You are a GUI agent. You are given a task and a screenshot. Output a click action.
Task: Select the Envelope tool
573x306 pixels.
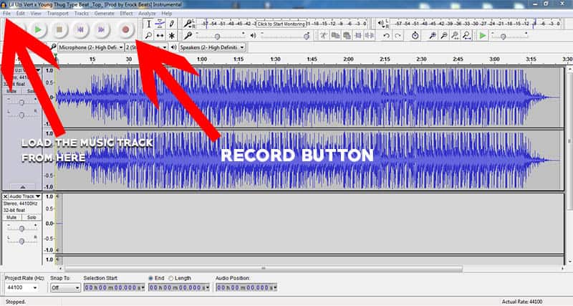click(160, 24)
